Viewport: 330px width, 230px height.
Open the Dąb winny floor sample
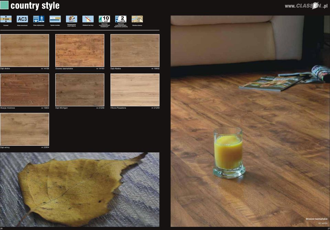tap(25, 129)
